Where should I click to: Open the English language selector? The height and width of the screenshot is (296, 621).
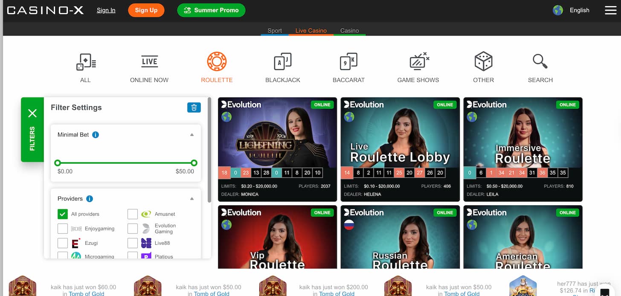(x=579, y=10)
